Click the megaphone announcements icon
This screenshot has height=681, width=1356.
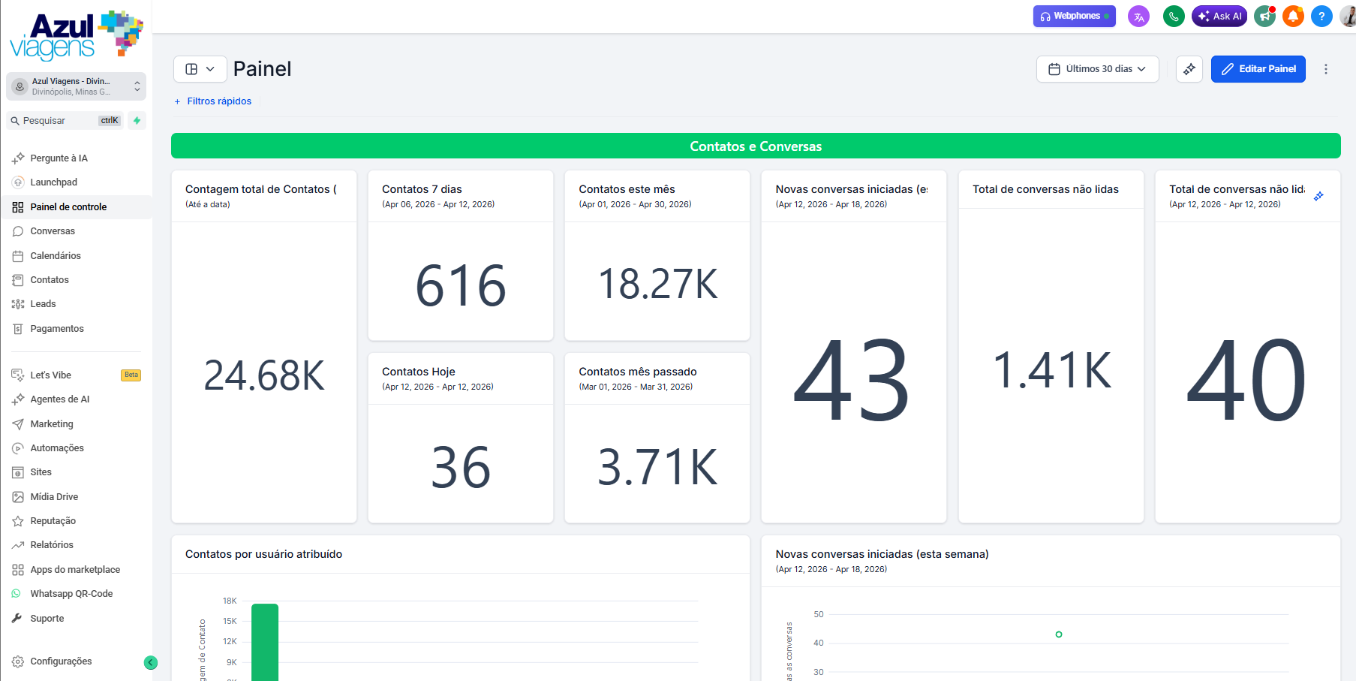(1265, 16)
